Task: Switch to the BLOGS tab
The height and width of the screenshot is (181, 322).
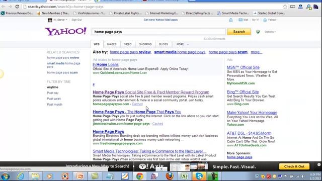Action: [x=164, y=44]
